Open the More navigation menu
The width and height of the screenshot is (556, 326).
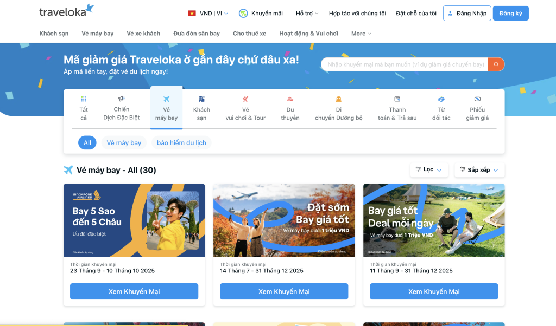(361, 34)
